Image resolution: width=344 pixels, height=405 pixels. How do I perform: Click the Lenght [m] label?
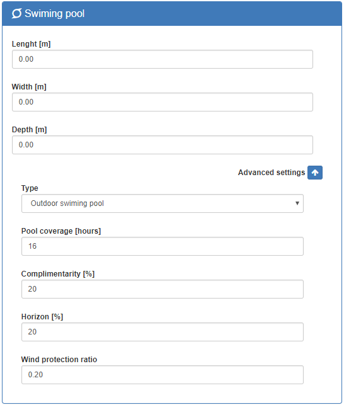coord(32,44)
